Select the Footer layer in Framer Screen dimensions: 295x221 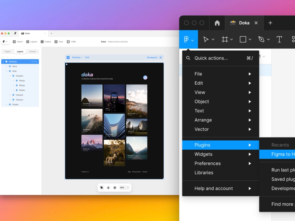pos(20,105)
